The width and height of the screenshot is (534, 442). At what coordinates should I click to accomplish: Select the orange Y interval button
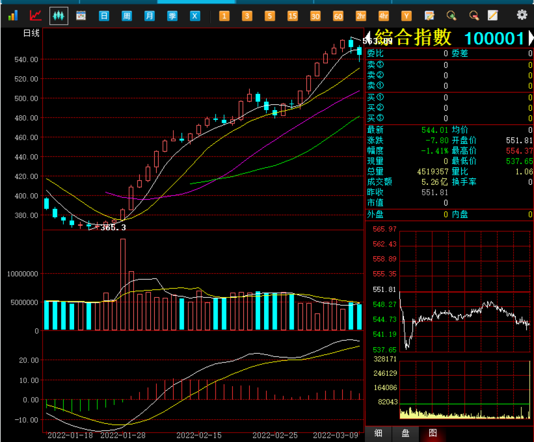(x=406, y=16)
